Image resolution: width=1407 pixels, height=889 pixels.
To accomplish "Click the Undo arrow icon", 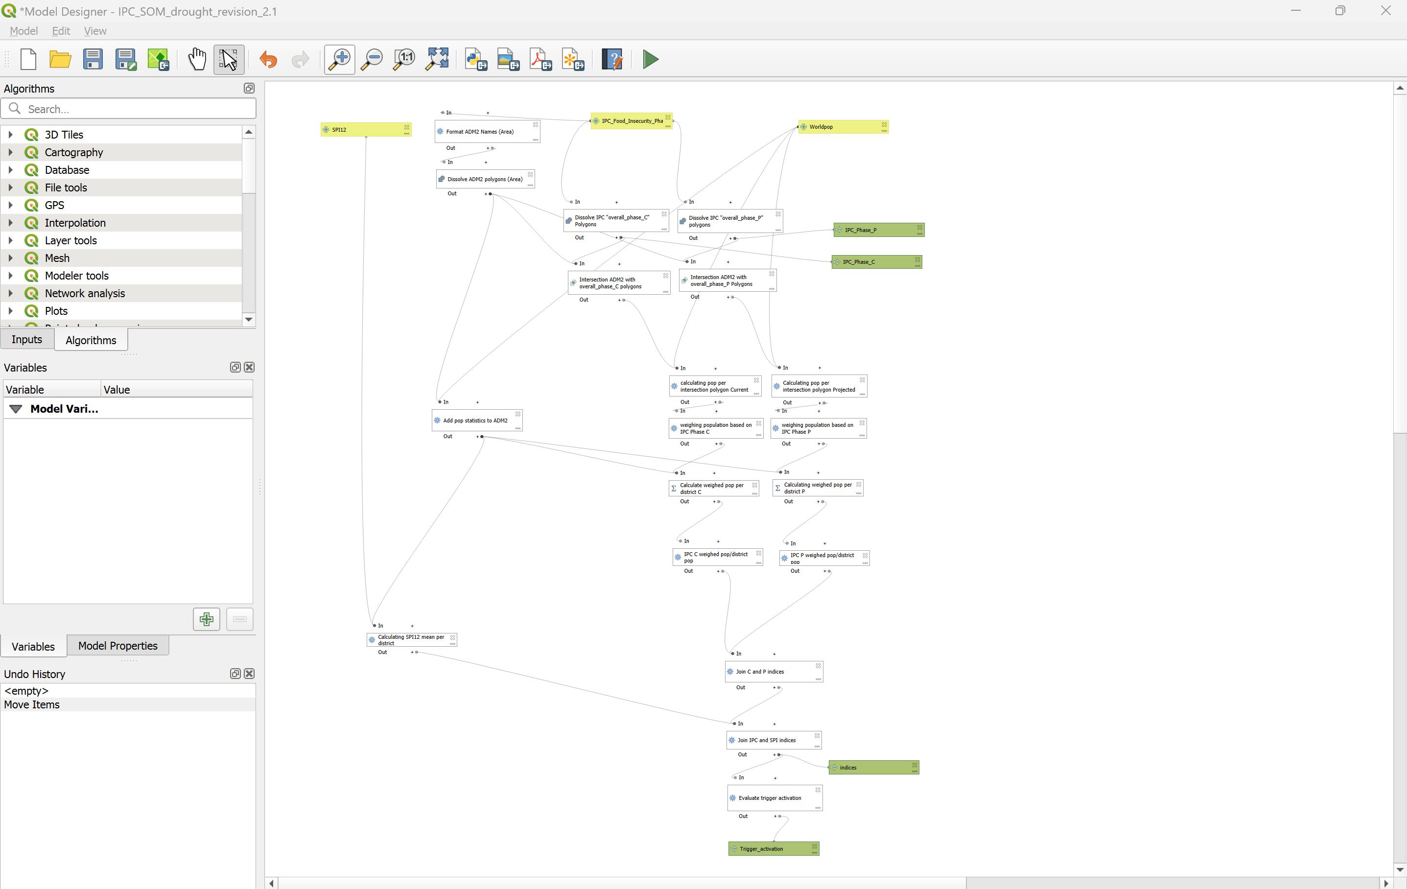I will click(x=268, y=59).
